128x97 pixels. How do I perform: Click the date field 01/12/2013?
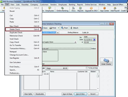point(88,40)
